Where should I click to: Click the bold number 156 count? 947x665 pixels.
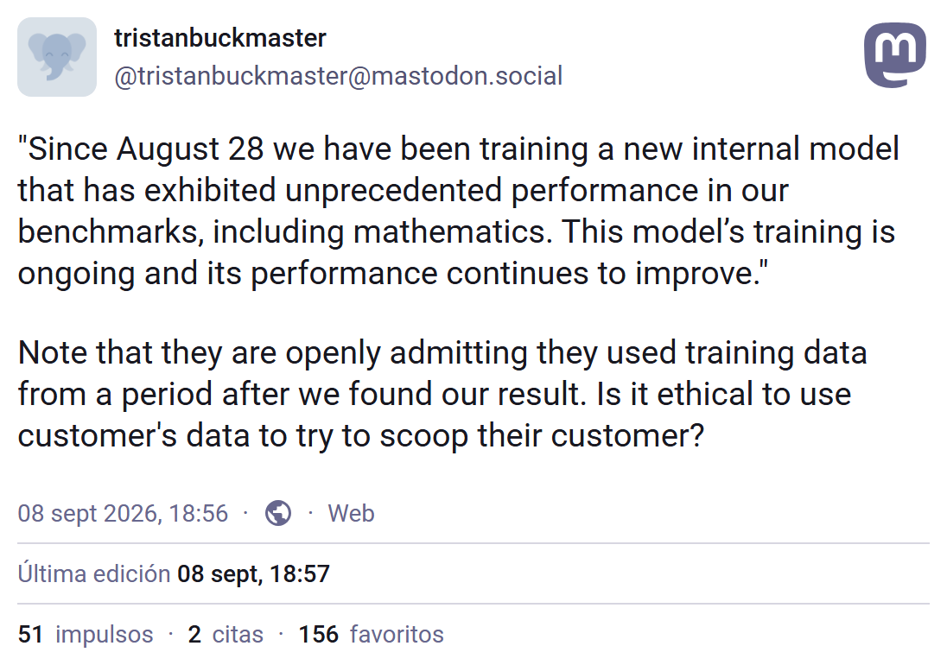pos(318,635)
